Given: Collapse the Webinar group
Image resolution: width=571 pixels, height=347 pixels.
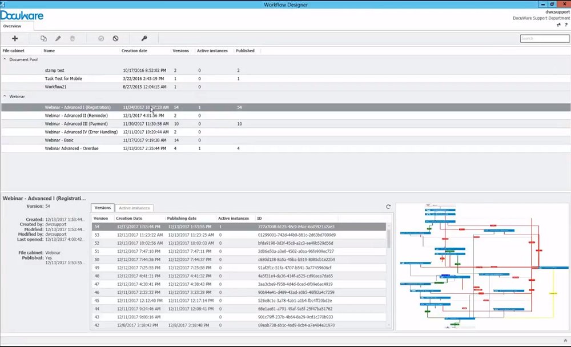Looking at the screenshot, I should (x=5, y=96).
